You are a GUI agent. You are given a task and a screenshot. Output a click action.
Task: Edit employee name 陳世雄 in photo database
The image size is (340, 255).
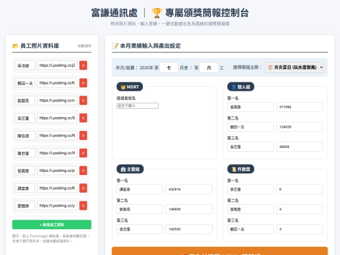25,153
